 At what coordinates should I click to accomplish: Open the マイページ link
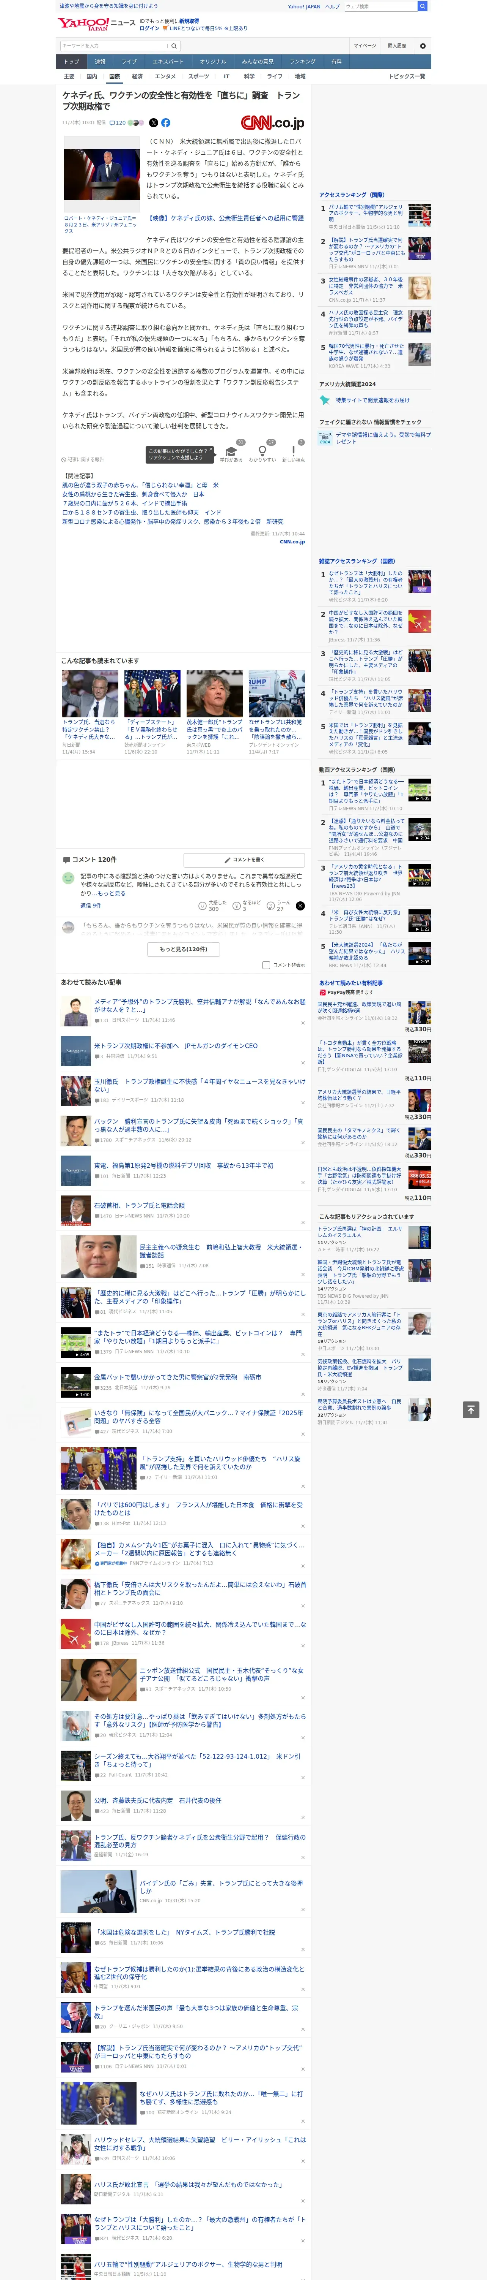[x=364, y=45]
